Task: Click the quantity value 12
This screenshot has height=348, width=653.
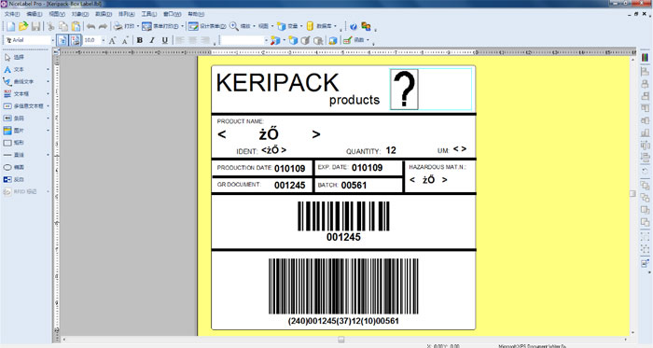Action: coord(391,150)
